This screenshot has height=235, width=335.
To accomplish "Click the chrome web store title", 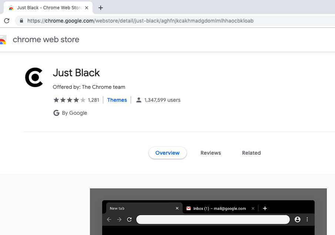I will pos(46,40).
